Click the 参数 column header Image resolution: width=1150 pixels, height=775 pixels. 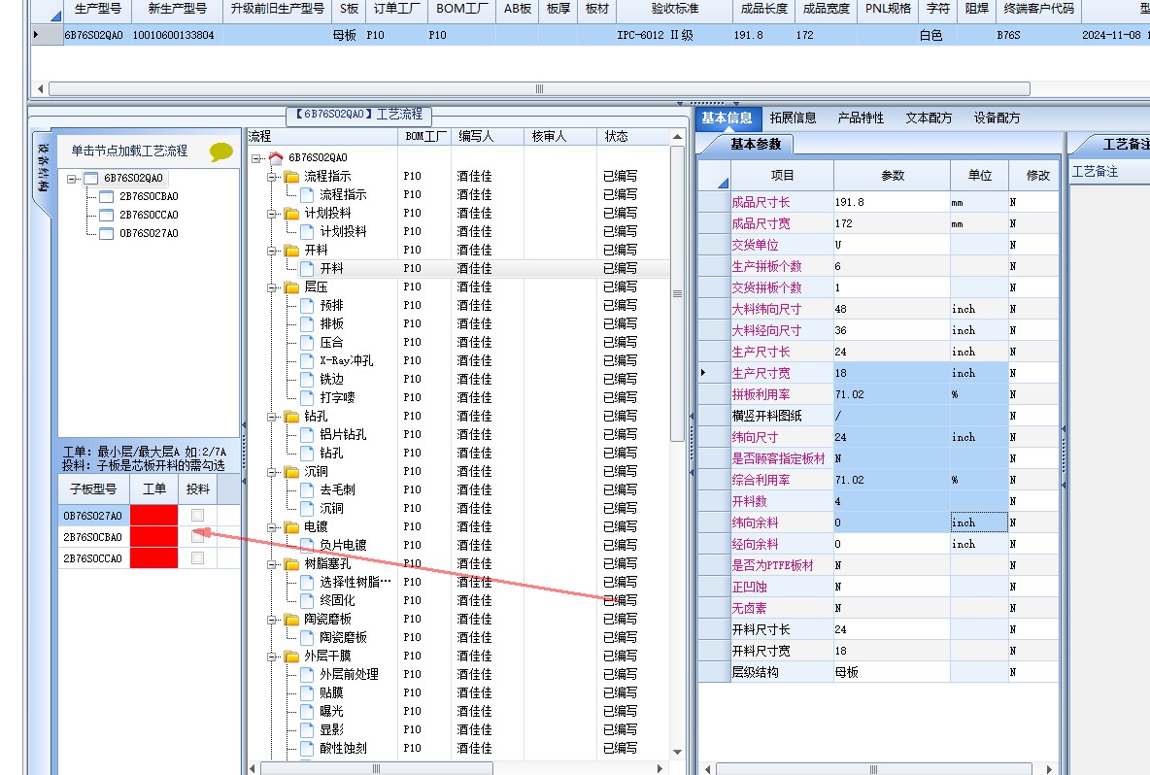[x=892, y=175]
